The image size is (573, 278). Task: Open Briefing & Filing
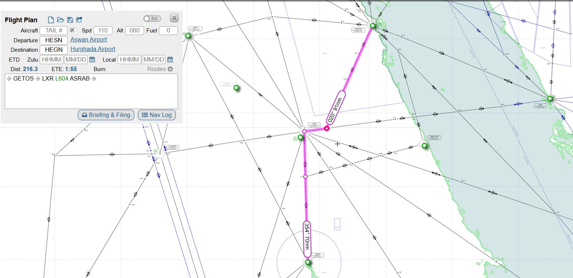click(x=106, y=115)
